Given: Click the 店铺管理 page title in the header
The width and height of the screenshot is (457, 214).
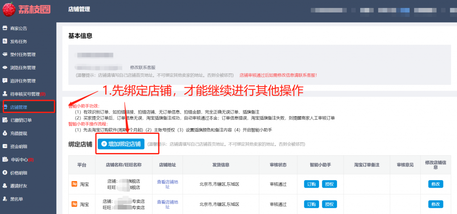Looking at the screenshot, I should click(x=79, y=9).
